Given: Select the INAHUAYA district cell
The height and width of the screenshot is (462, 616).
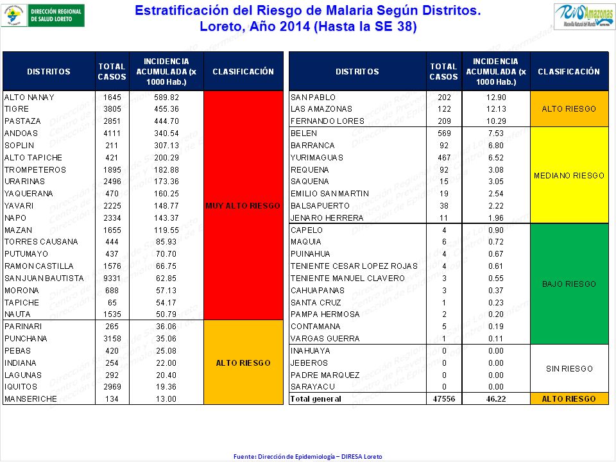Looking at the screenshot, I should click(357, 351).
